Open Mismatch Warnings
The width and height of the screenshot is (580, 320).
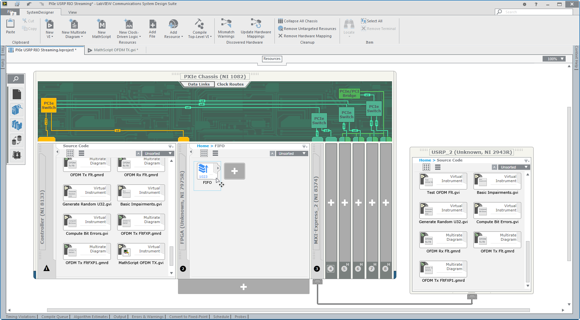[226, 29]
